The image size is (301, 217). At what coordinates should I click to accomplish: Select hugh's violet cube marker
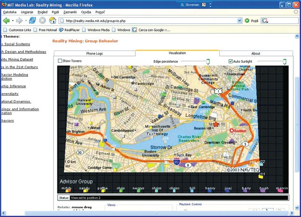point(262,191)
